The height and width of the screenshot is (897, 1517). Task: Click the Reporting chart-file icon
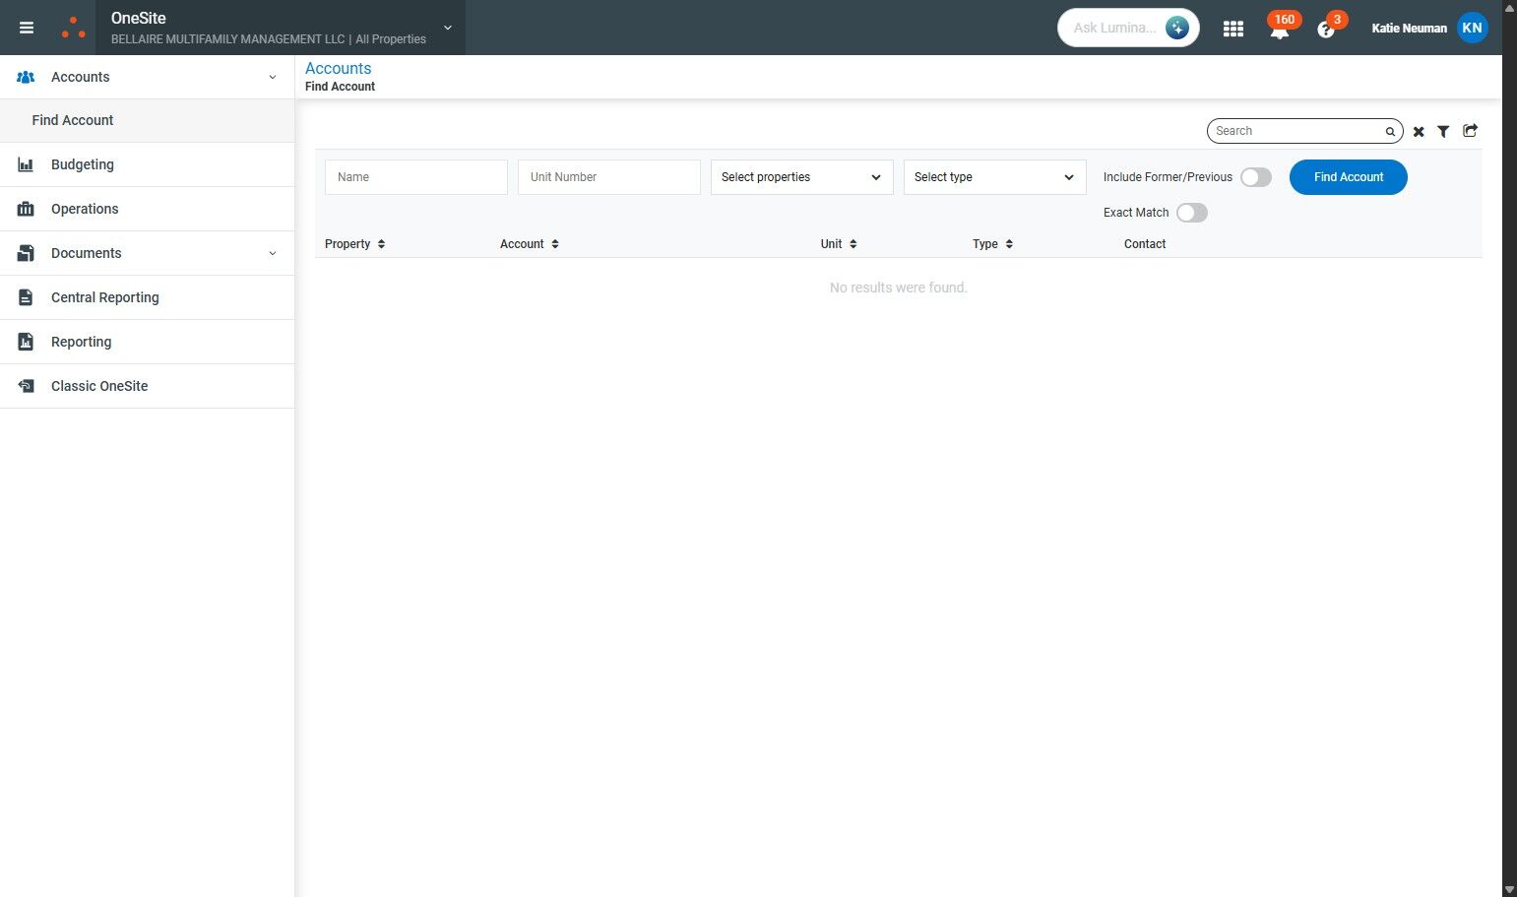[x=27, y=342]
